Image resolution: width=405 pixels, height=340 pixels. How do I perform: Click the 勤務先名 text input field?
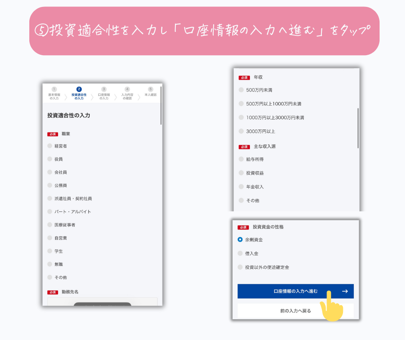click(x=102, y=301)
